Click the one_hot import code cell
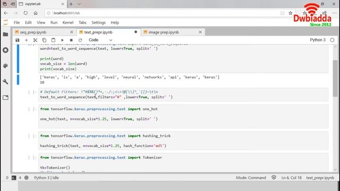340x191 pixels. click(183, 116)
